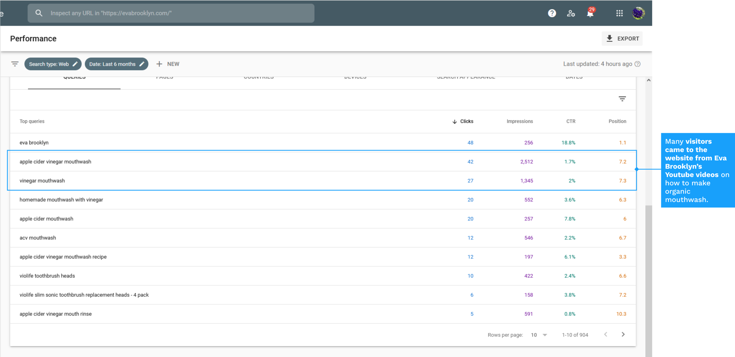Open the users and permissions icon
This screenshot has height=357, width=735.
pyautogui.click(x=571, y=13)
